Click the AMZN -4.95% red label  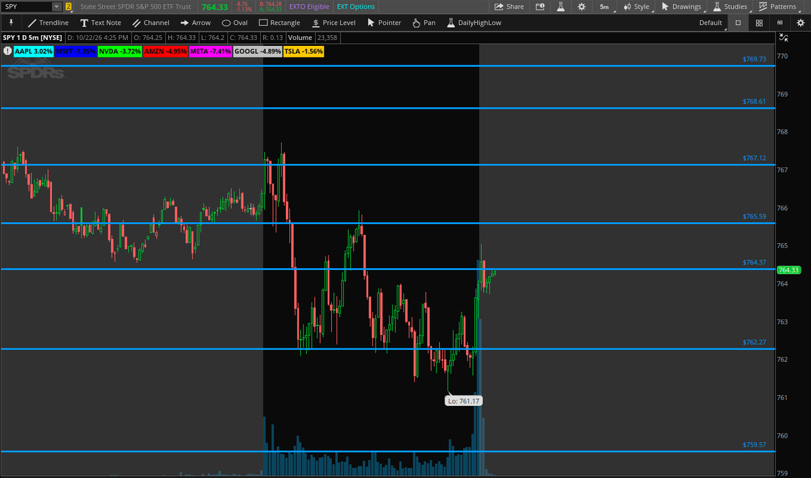tap(166, 51)
